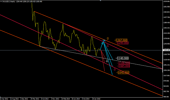The width and height of the screenshot is (170, 100).
Task: Click 1352.331 on the price scale
Action: tap(167, 28)
